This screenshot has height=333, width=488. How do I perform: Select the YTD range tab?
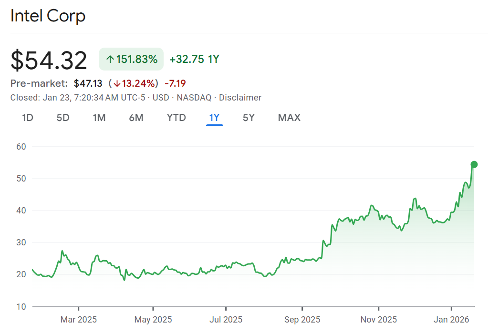176,118
